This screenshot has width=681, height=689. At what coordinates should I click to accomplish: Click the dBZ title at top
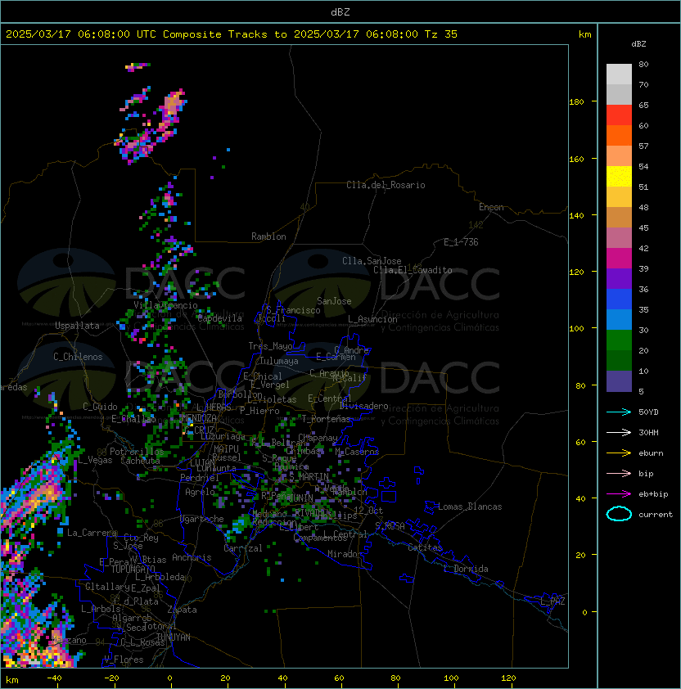[x=340, y=12]
